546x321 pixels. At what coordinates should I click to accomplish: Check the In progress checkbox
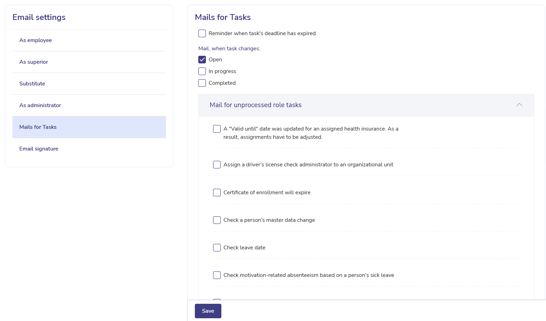click(x=202, y=71)
